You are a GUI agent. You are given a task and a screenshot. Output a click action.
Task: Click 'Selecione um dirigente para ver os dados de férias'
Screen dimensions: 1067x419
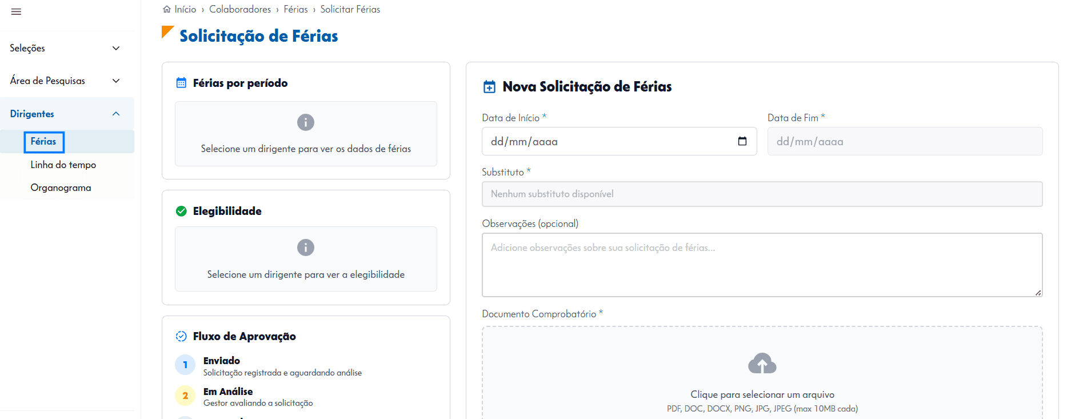pos(306,149)
